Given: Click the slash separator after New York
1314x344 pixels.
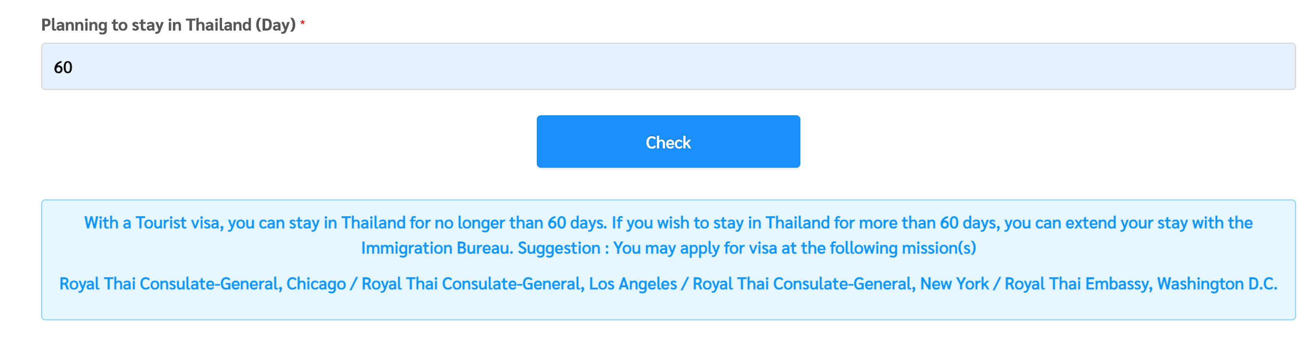Looking at the screenshot, I should (996, 284).
